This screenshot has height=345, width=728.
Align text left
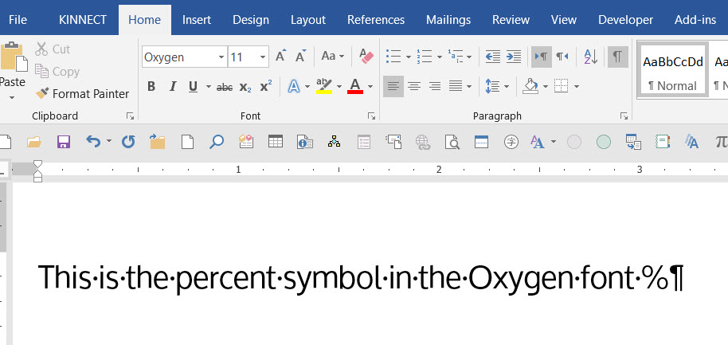tap(393, 86)
